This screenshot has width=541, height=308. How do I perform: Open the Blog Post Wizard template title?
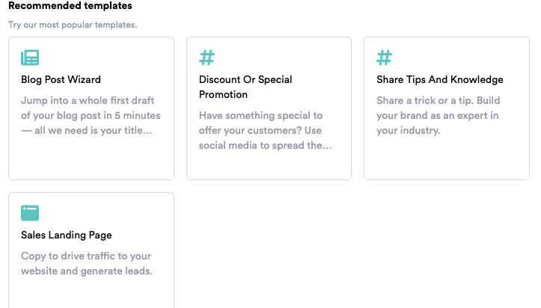click(x=61, y=79)
